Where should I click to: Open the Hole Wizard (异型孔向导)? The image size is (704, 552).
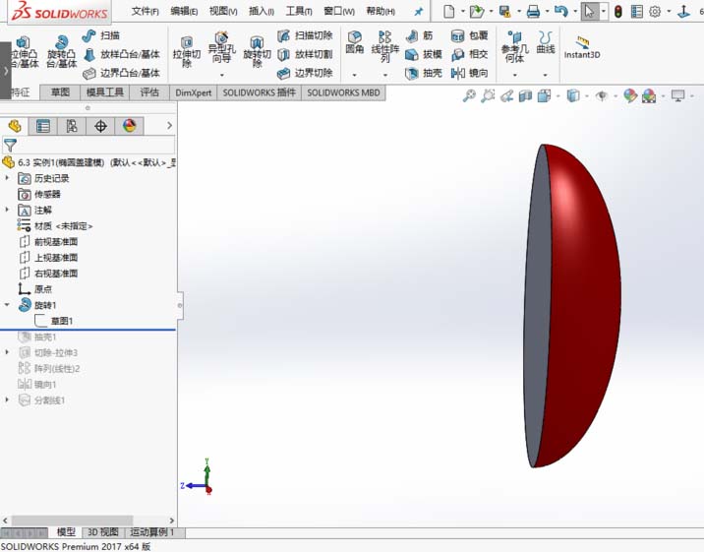coord(222,47)
